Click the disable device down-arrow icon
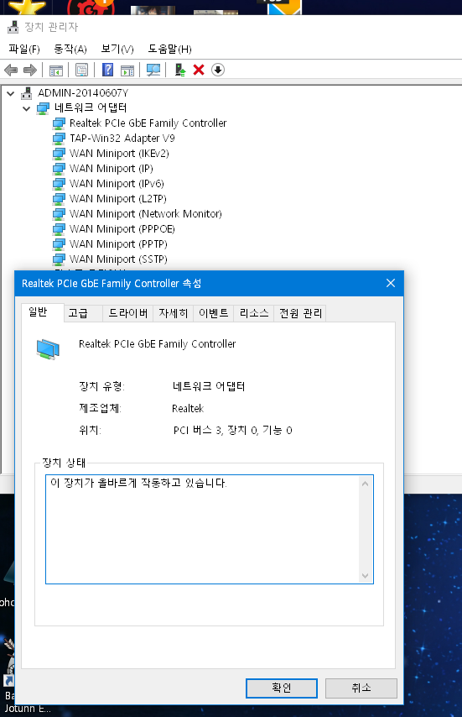 pos(218,70)
